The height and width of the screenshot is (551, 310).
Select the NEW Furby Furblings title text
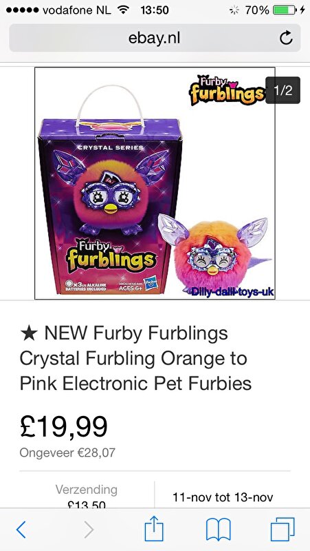[135, 358]
